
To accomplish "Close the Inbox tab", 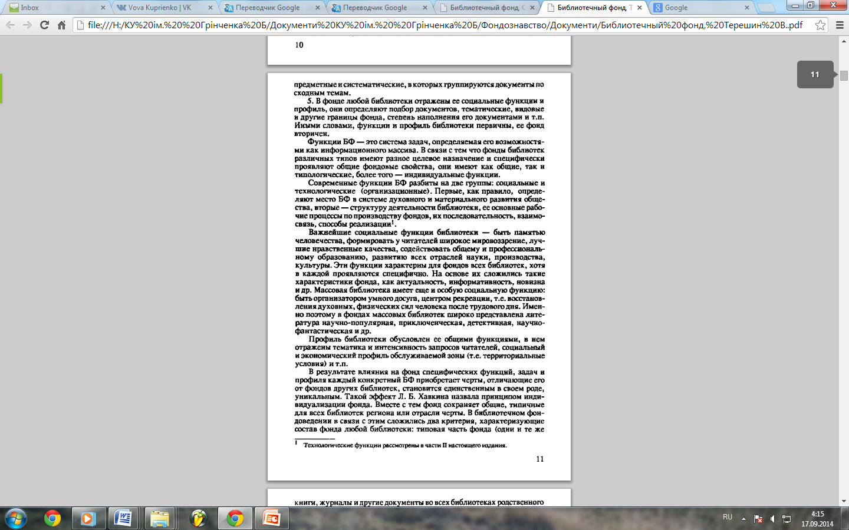I will click(x=103, y=8).
